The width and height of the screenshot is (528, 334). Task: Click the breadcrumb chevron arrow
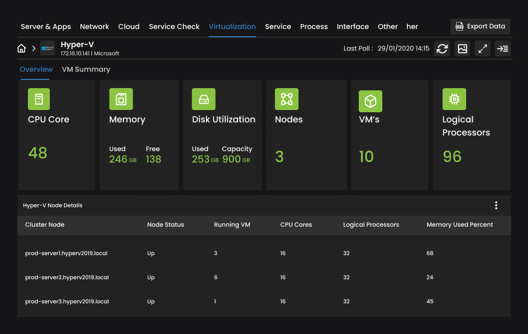[x=33, y=49]
